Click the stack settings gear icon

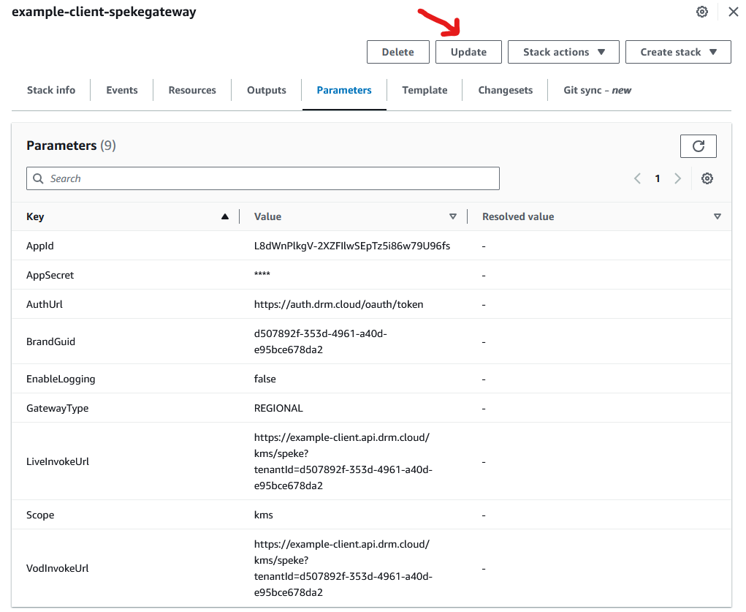point(701,12)
